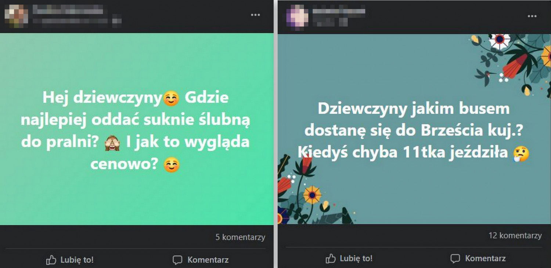
Task: Like the post with Lubię to! on left
Action: [70, 260]
